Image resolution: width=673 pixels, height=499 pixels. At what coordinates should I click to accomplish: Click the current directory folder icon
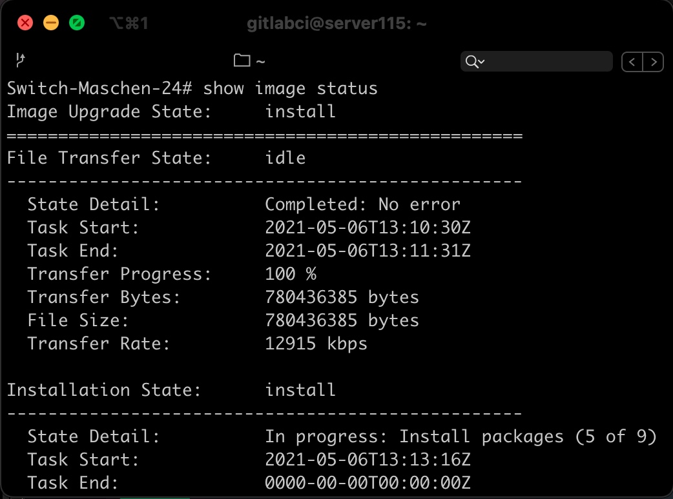tap(242, 61)
